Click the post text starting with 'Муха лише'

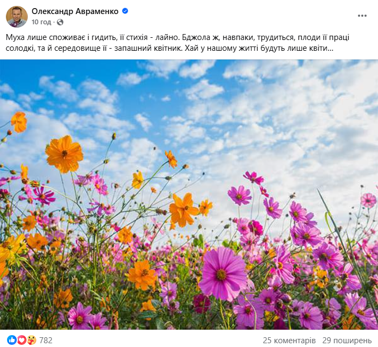(178, 43)
